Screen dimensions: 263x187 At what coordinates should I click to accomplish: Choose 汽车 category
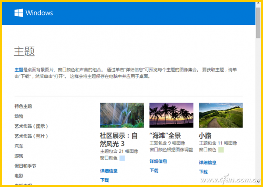(x=19, y=146)
